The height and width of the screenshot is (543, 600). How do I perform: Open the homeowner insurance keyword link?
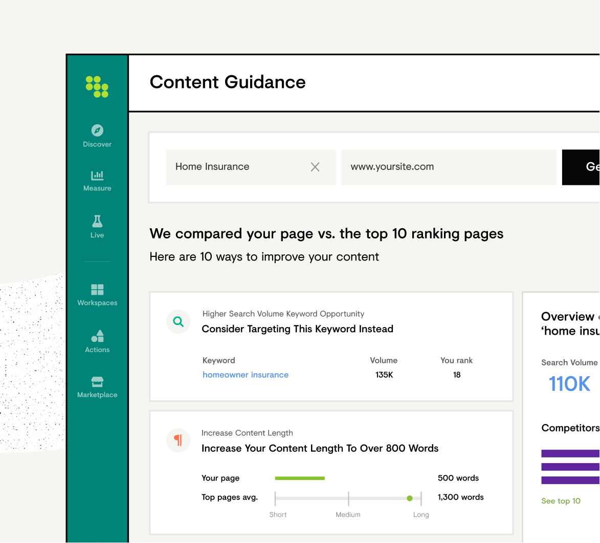pyautogui.click(x=246, y=375)
